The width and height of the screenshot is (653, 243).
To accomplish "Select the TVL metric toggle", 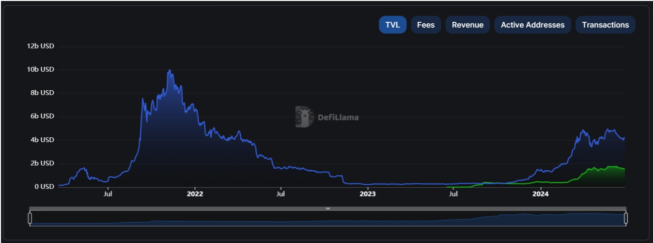I will 392,25.
